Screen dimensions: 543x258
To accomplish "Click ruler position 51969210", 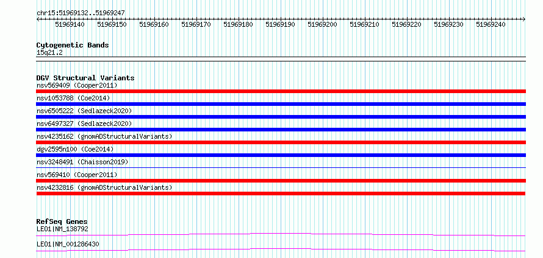I will [364, 24].
